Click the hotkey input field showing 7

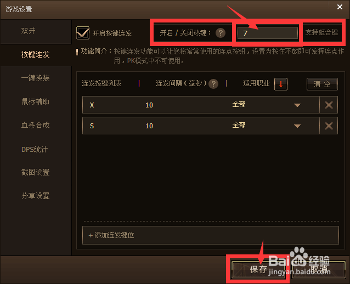click(267, 33)
